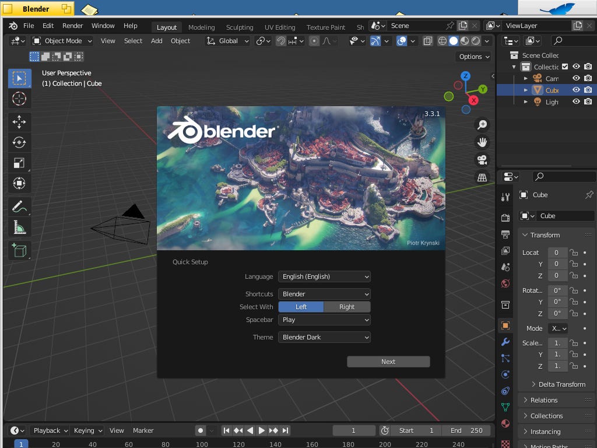Choose Right for Select With
597x448 pixels.
[x=347, y=307]
